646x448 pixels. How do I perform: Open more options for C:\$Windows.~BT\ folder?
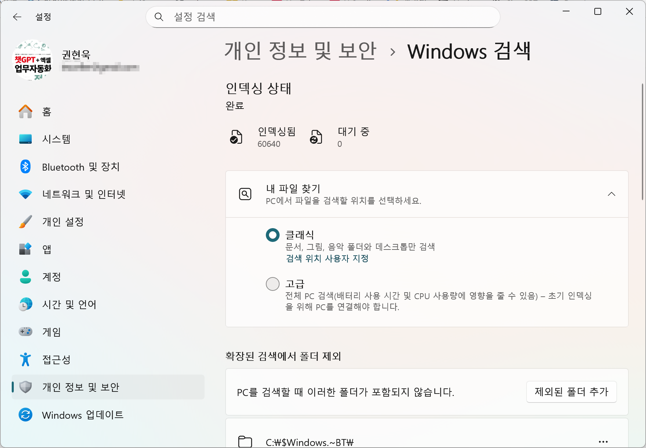pos(603,441)
